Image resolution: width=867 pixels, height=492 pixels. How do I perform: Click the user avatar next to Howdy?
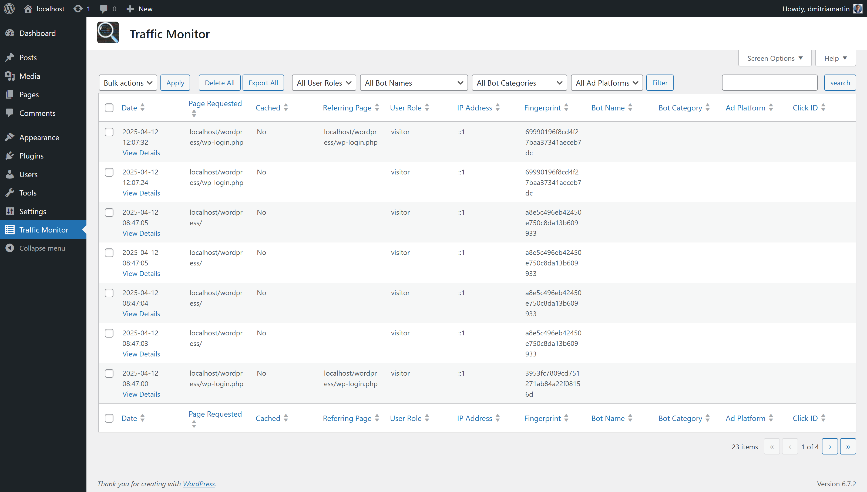pyautogui.click(x=858, y=9)
